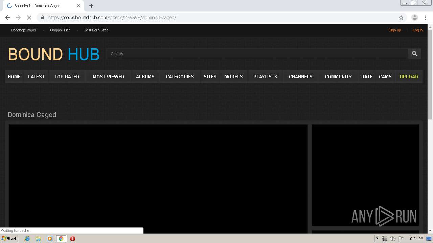This screenshot has width=433, height=243.
Task: Click the padlock site info icon
Action: 43,18
